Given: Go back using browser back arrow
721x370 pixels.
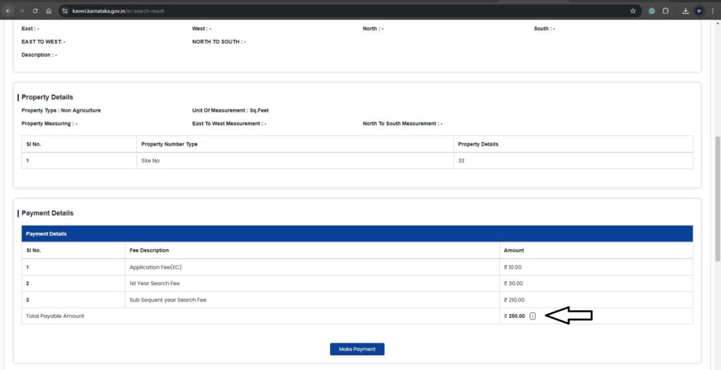Looking at the screenshot, I should [8, 11].
